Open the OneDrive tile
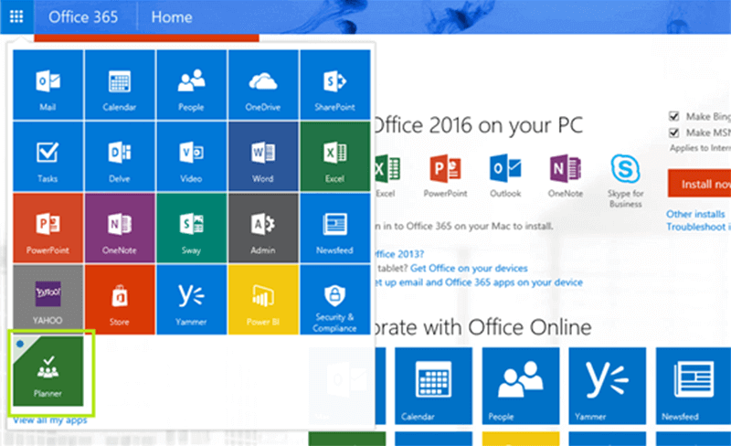The image size is (731, 446). pyautogui.click(x=263, y=84)
